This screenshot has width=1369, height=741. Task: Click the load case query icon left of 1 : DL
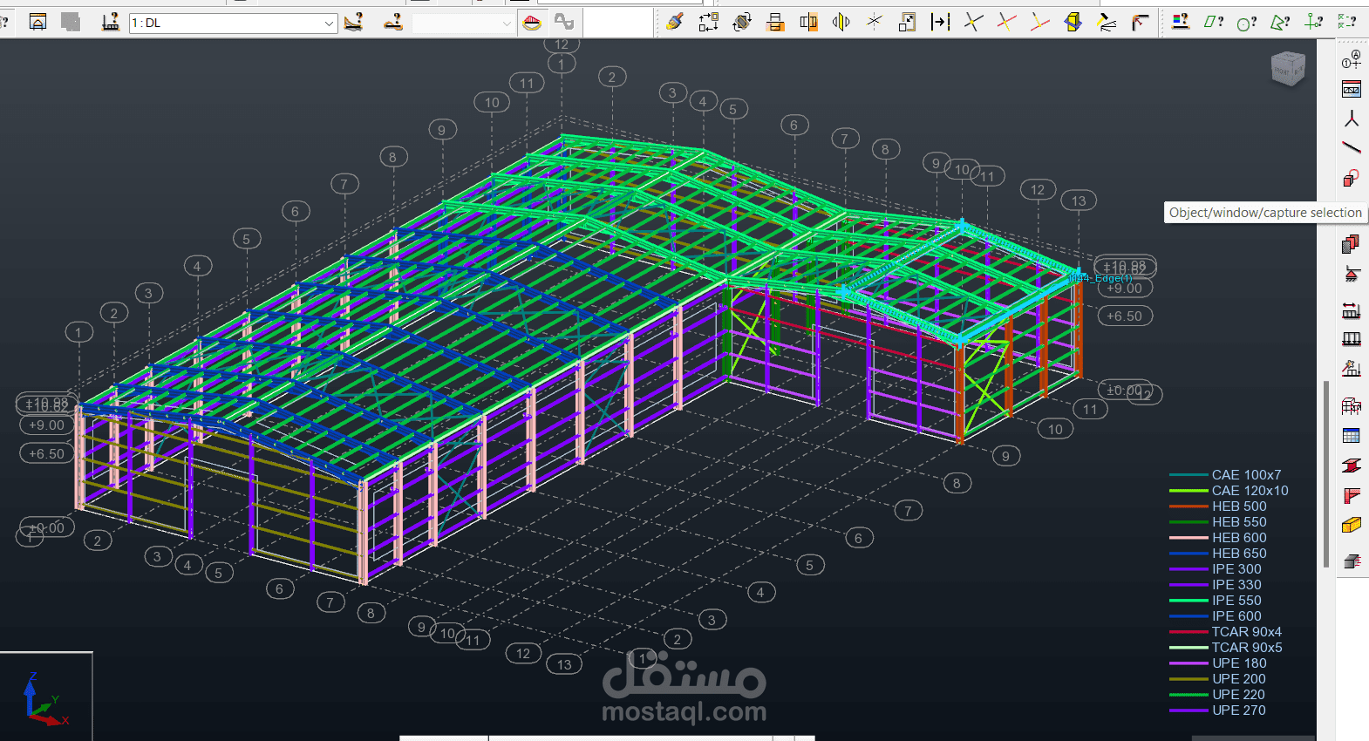click(110, 22)
